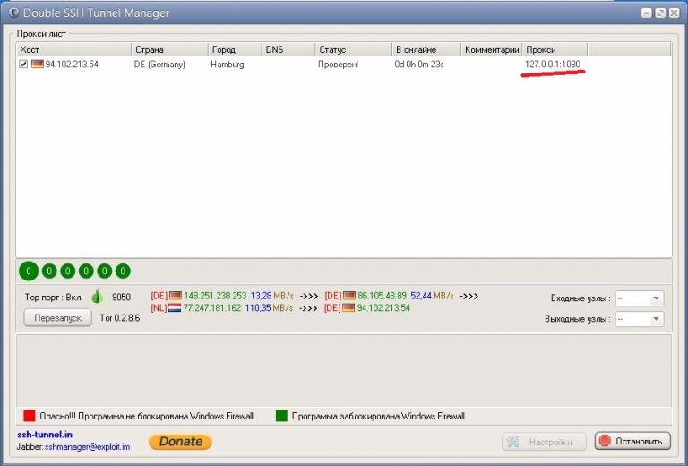
Task: Open the Входные узлы dropdown
Action: coord(639,298)
